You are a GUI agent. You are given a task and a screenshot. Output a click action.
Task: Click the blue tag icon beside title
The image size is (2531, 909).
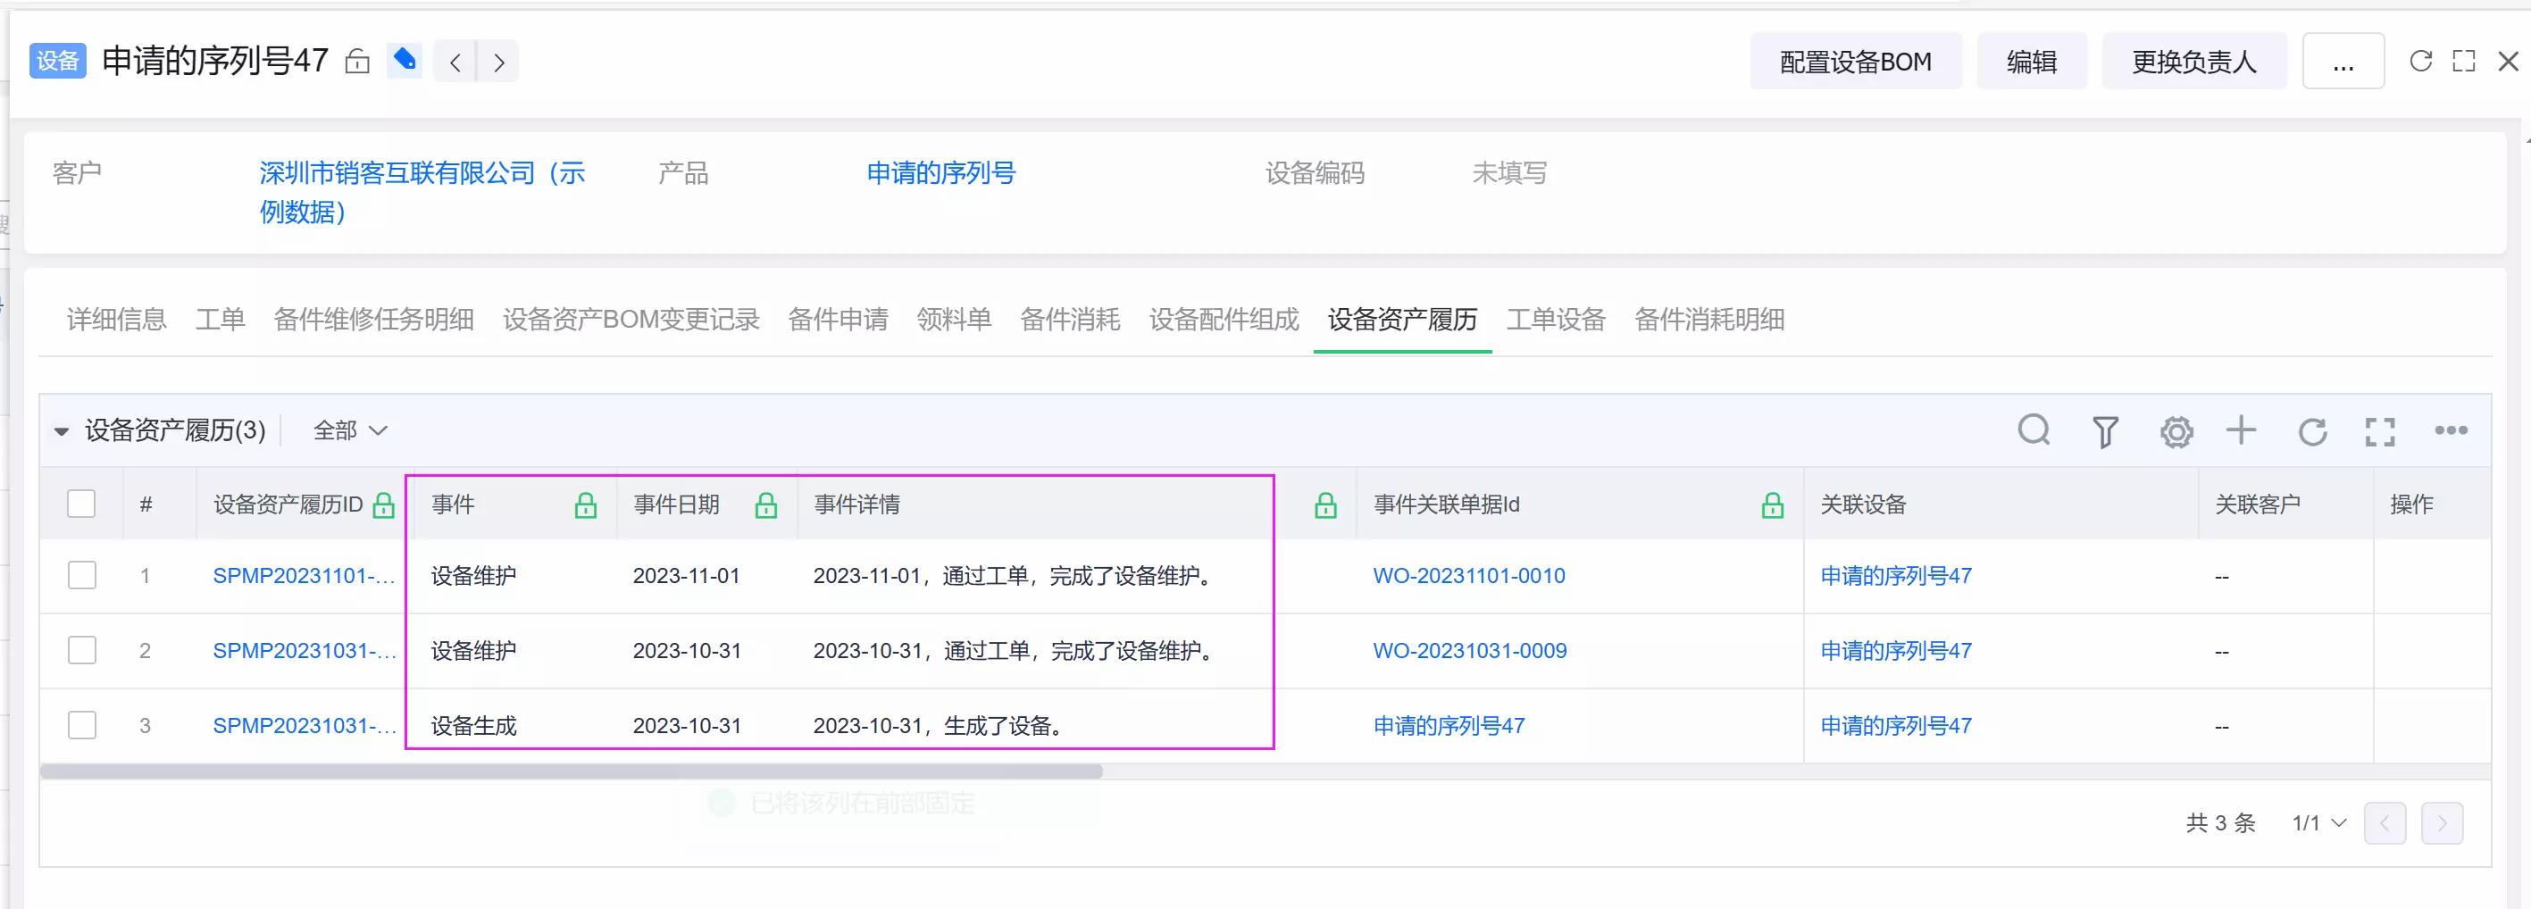(404, 61)
